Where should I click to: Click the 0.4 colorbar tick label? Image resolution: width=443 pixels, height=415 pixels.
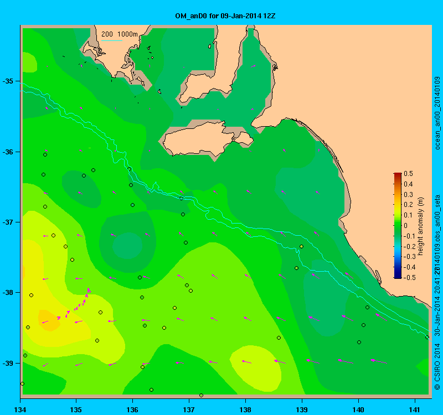[x=408, y=184]
